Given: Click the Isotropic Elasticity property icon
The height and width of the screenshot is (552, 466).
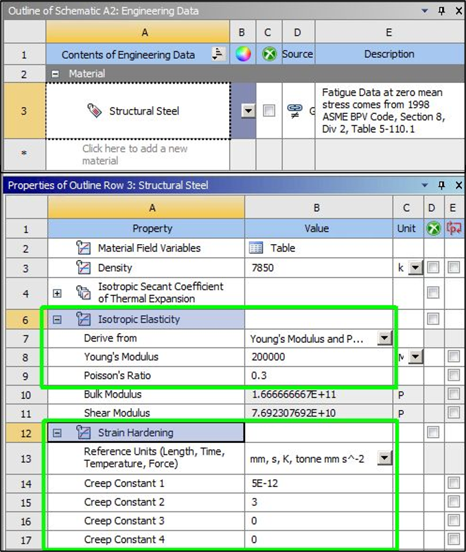Looking at the screenshot, I should (x=84, y=320).
